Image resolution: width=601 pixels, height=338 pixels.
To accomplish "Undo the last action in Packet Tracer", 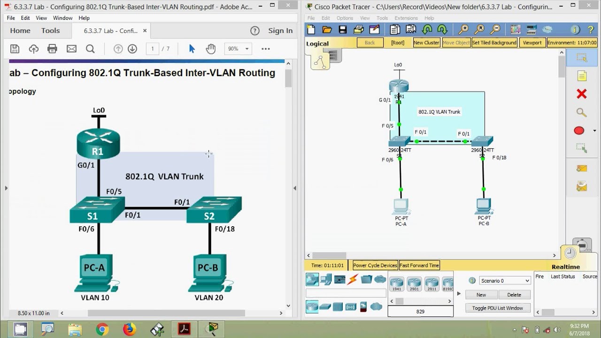I will click(427, 30).
